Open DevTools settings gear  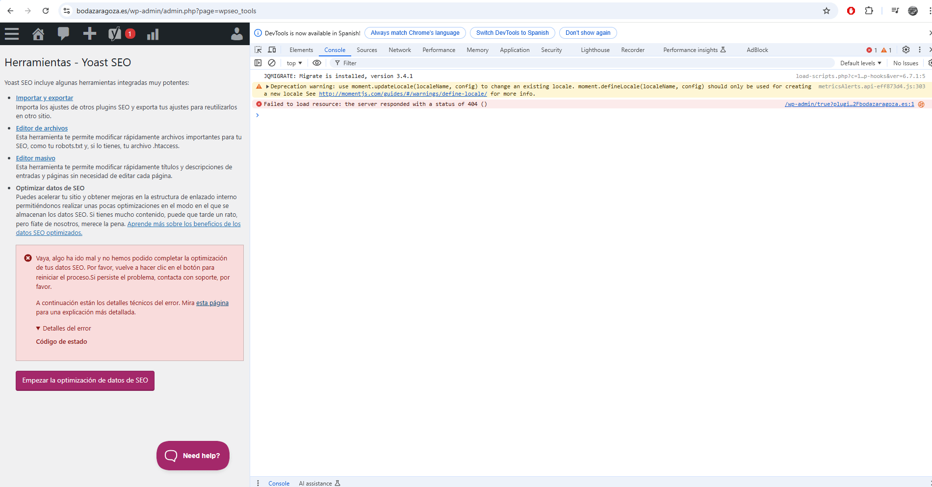coord(906,50)
